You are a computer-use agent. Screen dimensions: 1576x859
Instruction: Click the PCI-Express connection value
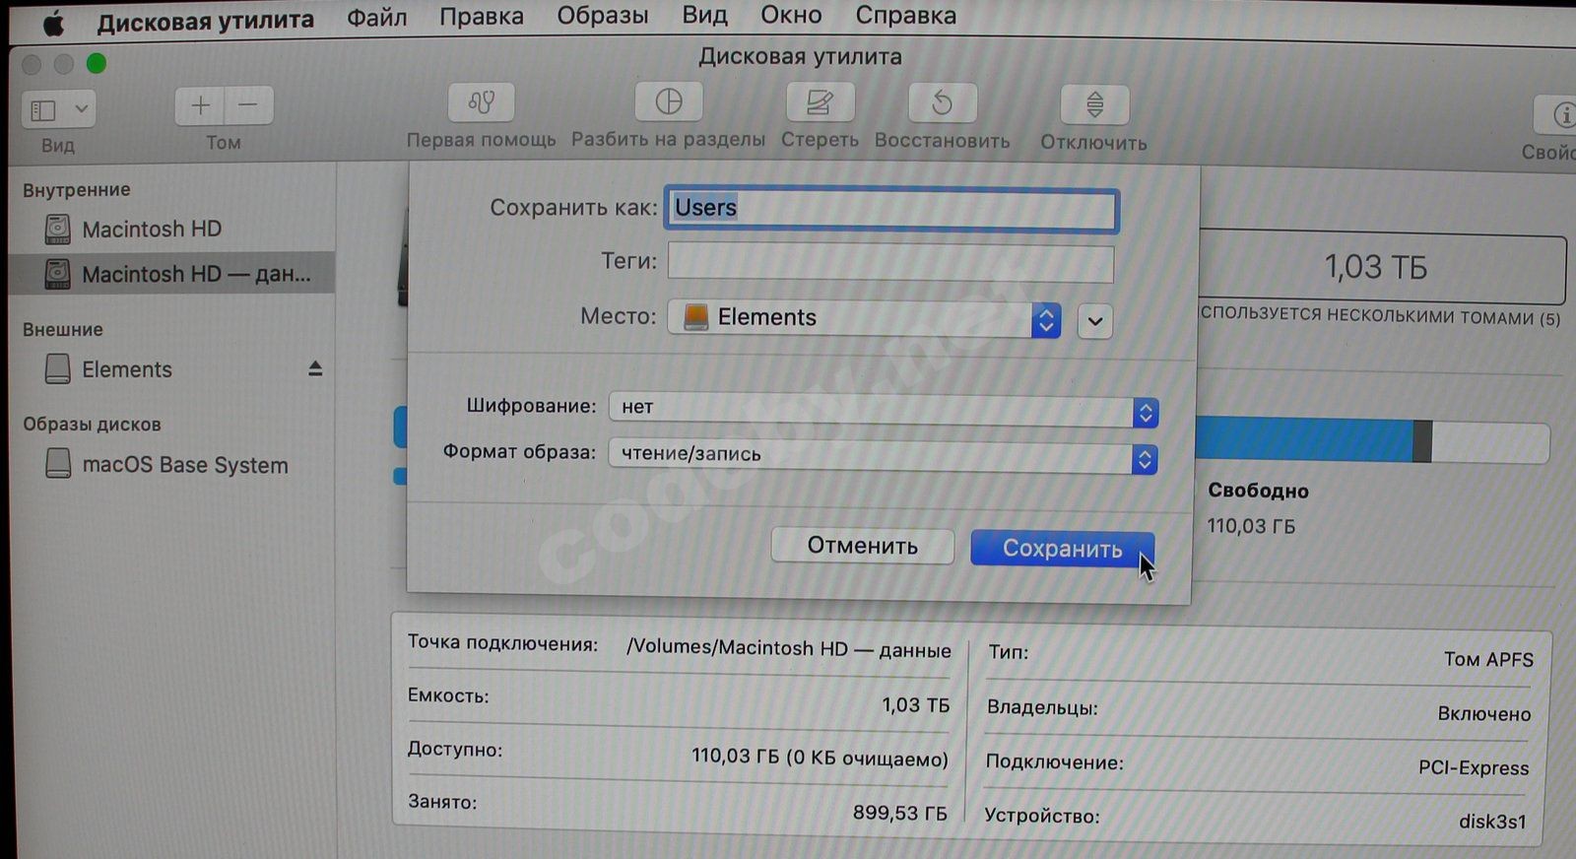point(1474,767)
